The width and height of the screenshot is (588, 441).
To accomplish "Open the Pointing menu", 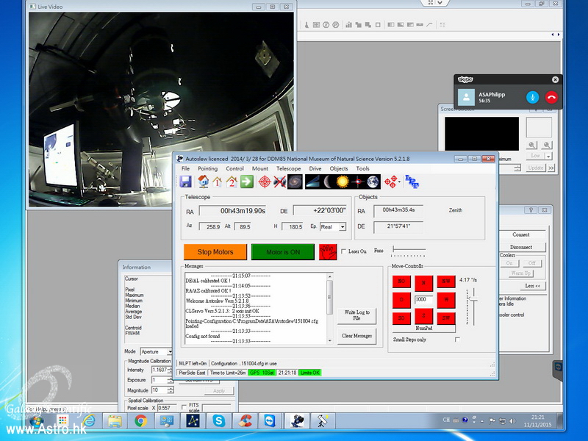I will (x=207, y=168).
